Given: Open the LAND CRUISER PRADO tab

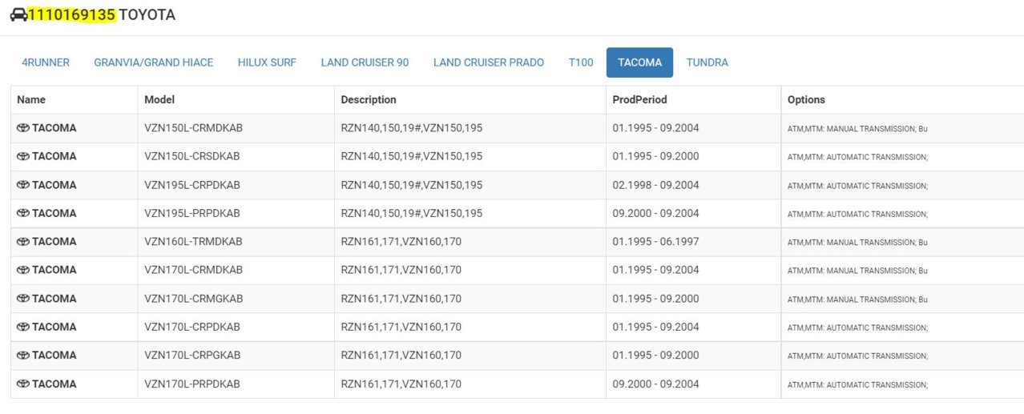Looking at the screenshot, I should pyautogui.click(x=489, y=62).
